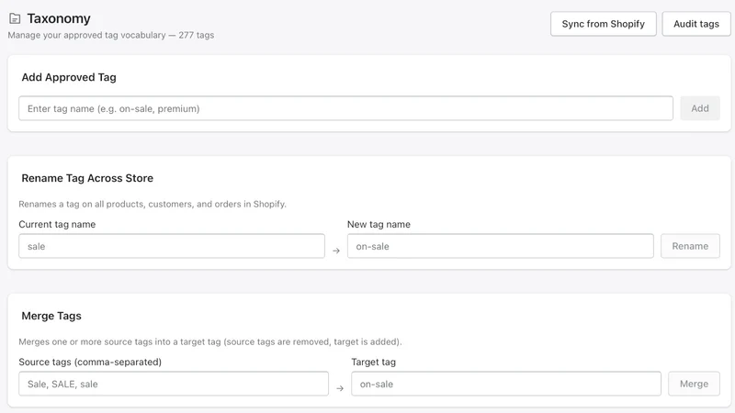The height and width of the screenshot is (413, 735).
Task: Click the Source tags (comma-separated) label
Action: (x=90, y=362)
